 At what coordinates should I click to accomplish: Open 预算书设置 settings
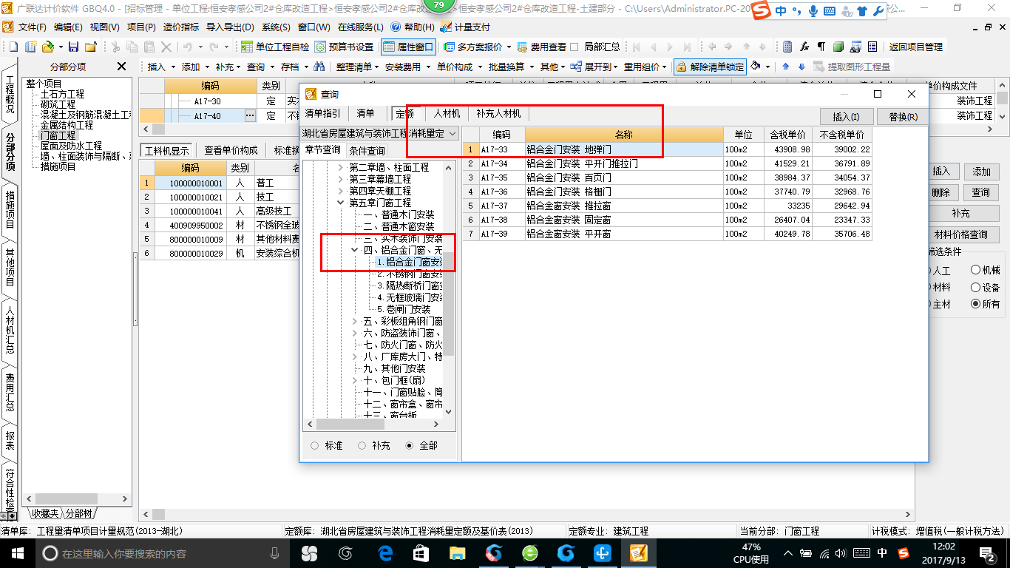(x=345, y=47)
